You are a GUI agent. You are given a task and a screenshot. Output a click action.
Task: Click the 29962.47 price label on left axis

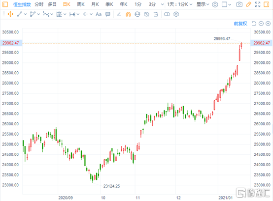(x=11, y=43)
